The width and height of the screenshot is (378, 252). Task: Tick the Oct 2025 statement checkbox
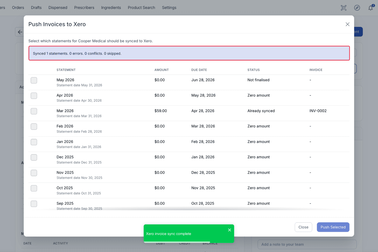pos(34,188)
